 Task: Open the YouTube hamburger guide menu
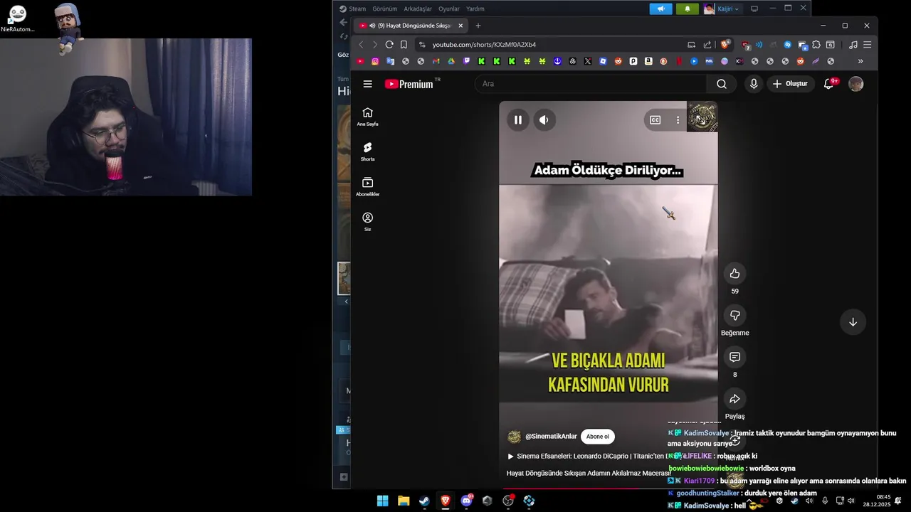367,84
